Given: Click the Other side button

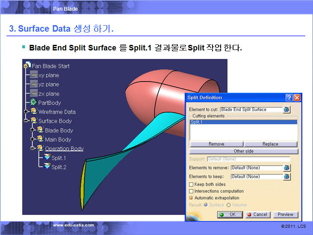Looking at the screenshot, I should (x=243, y=151).
